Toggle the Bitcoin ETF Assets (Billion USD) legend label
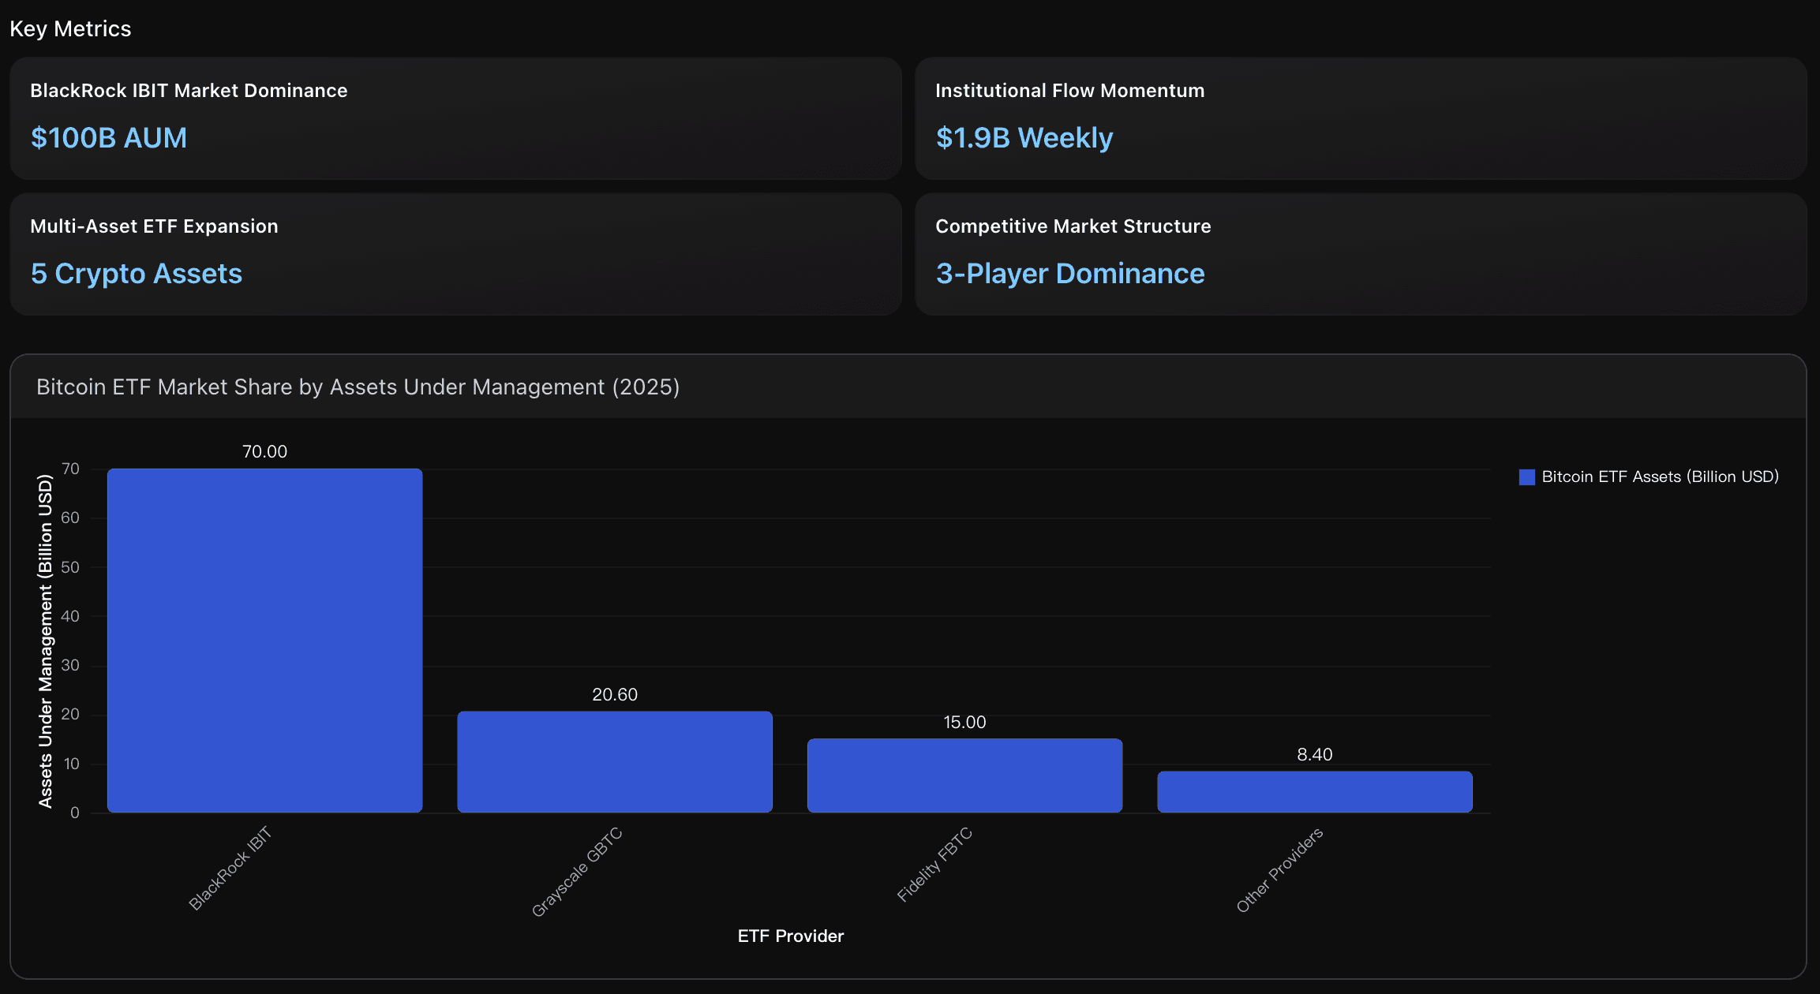The width and height of the screenshot is (1820, 994). tap(1660, 476)
